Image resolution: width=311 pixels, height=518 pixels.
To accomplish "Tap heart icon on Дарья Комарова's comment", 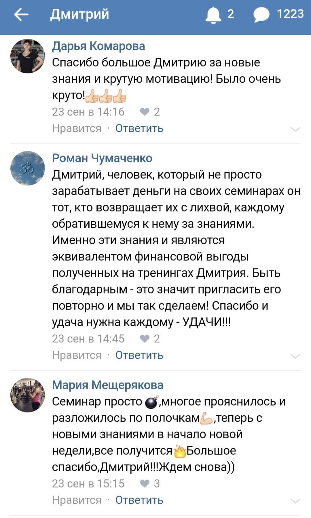I will 145,112.
